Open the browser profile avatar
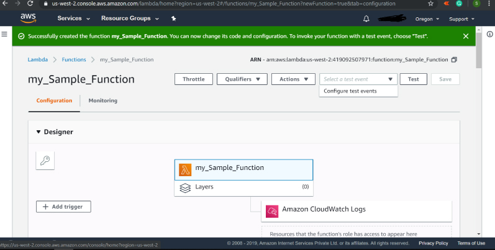Viewport: 495px width, 250px height. 476,4
